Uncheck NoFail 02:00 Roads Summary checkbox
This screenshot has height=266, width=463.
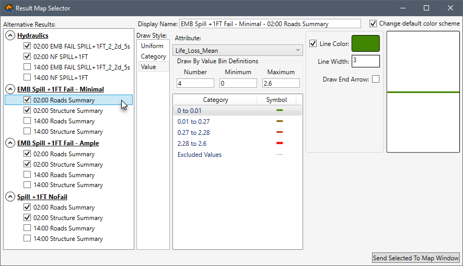(x=27, y=207)
